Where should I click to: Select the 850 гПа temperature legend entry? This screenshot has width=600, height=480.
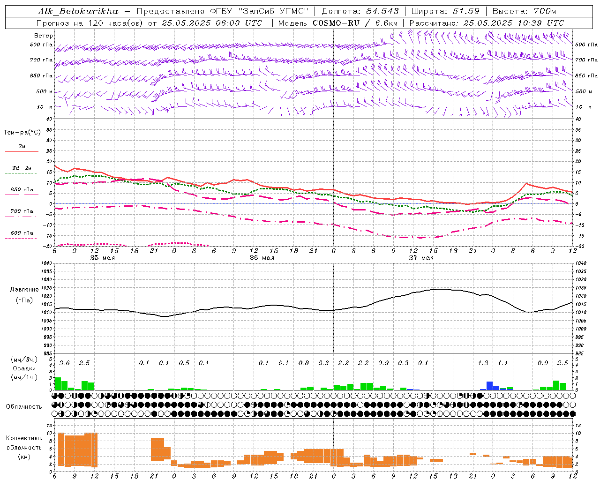coord(22,190)
